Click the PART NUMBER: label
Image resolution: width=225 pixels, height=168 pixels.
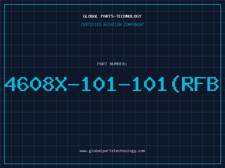click(x=112, y=64)
